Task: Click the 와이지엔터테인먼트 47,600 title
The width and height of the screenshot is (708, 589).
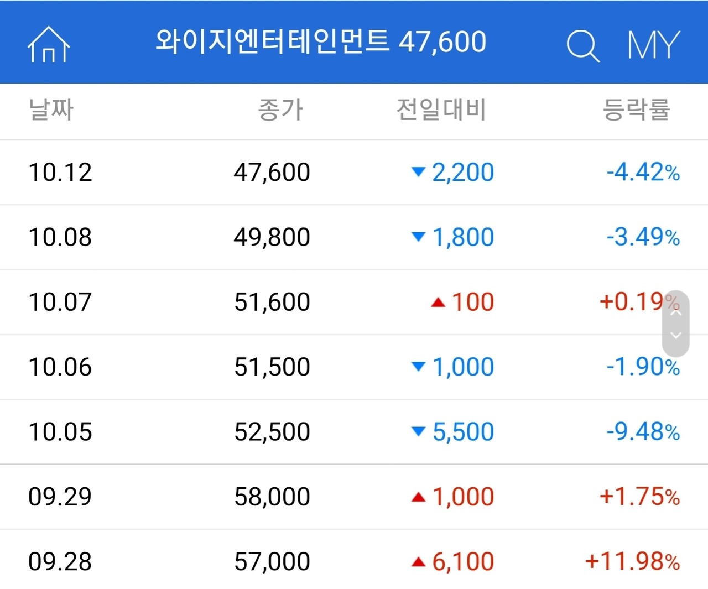Action: (322, 41)
